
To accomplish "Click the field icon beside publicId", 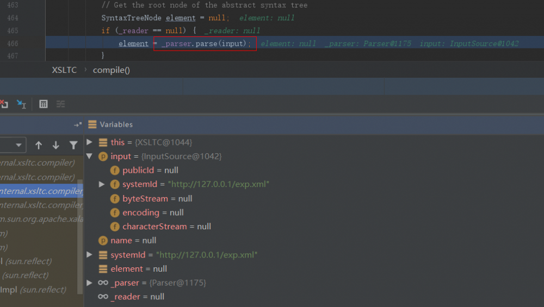I will [x=115, y=171].
